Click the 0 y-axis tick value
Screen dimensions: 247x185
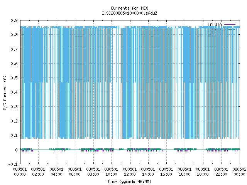click(x=16, y=150)
